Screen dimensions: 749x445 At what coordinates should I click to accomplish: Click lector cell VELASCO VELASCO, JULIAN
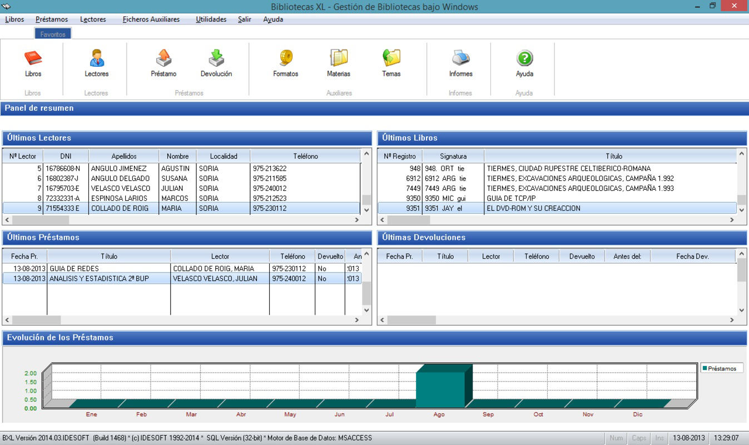click(215, 278)
